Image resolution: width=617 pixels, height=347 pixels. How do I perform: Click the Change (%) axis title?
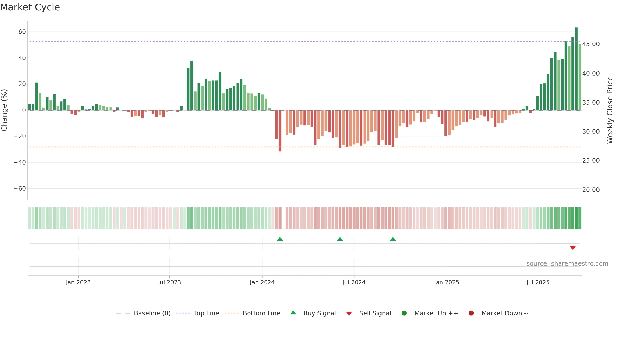4,110
